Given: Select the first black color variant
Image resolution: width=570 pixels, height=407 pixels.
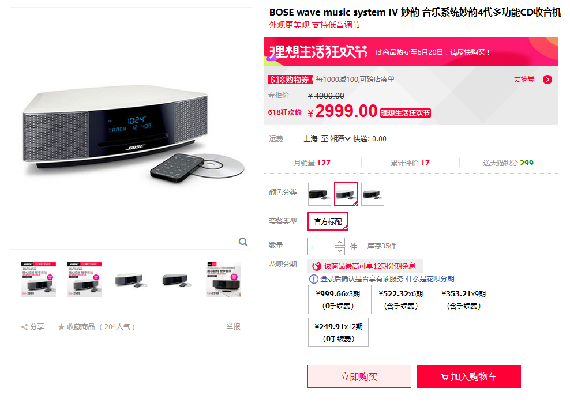Looking at the screenshot, I should [x=320, y=194].
